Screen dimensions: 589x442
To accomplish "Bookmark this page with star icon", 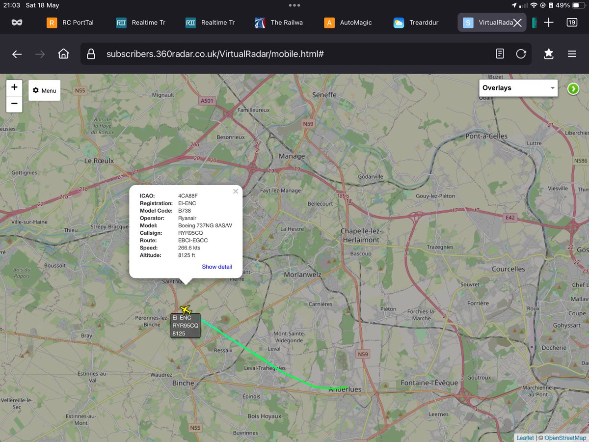I will click(548, 54).
